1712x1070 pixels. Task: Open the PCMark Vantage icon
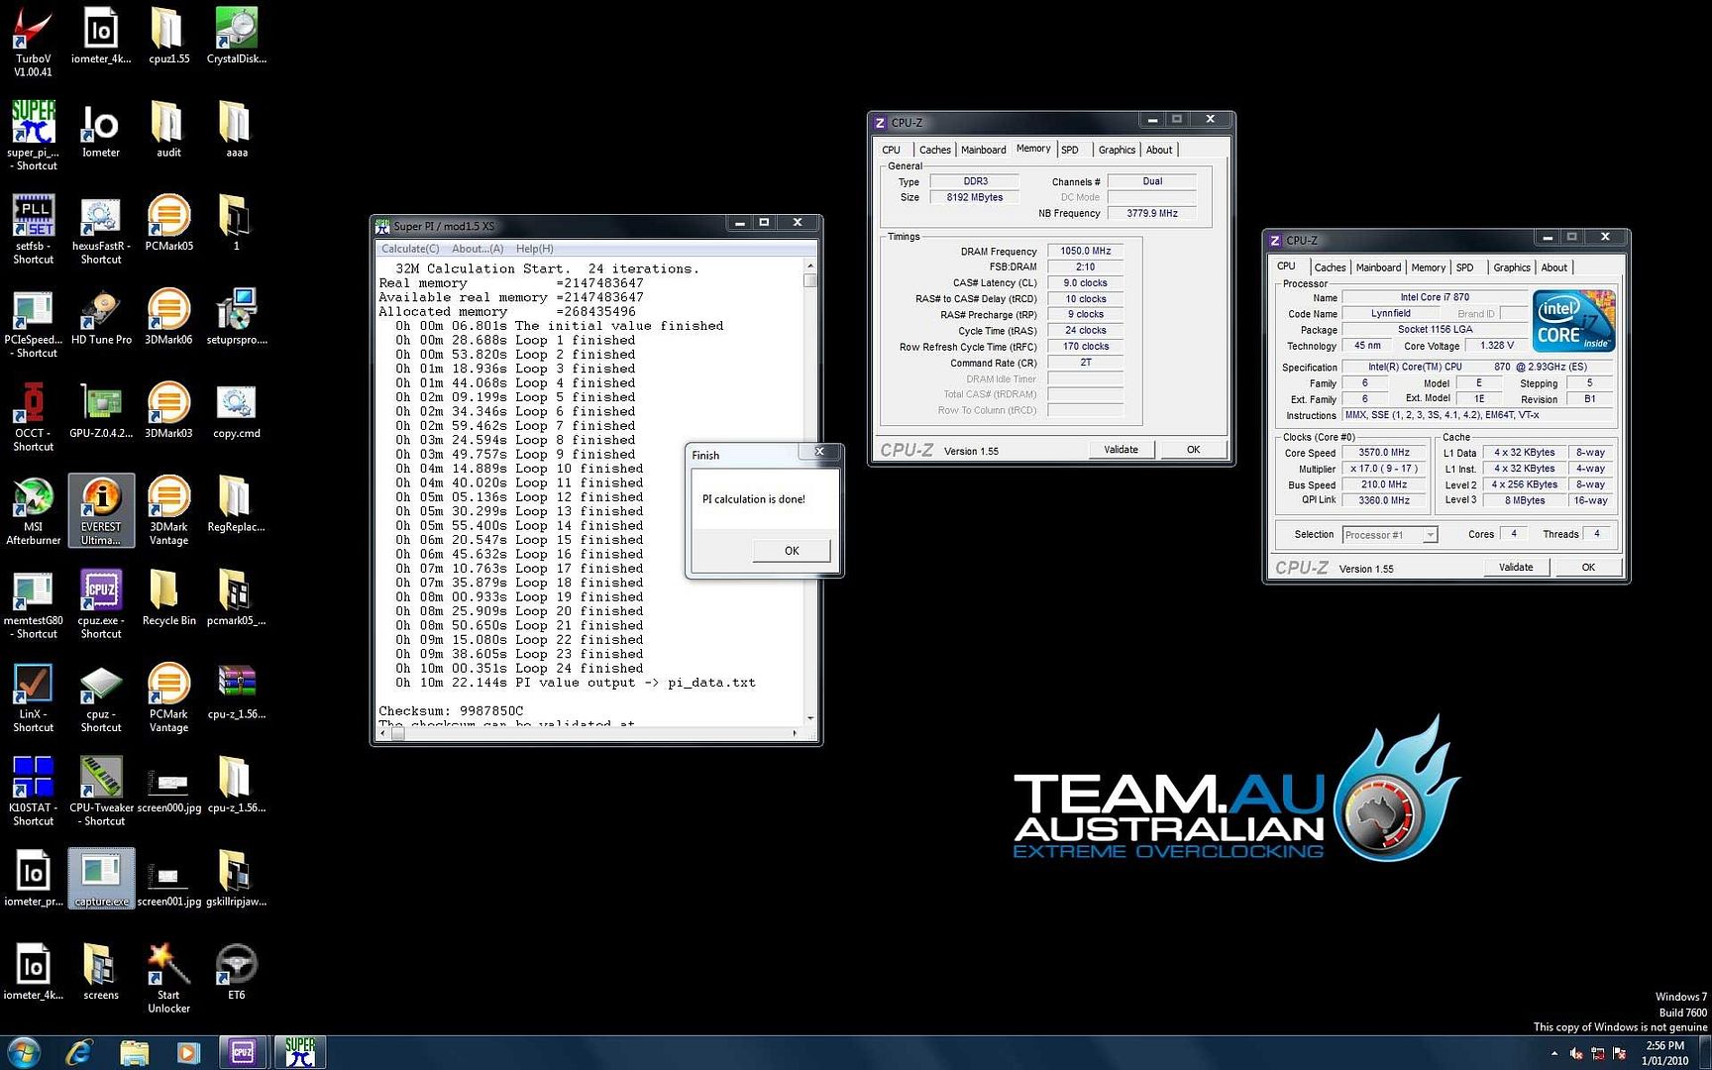pyautogui.click(x=168, y=697)
